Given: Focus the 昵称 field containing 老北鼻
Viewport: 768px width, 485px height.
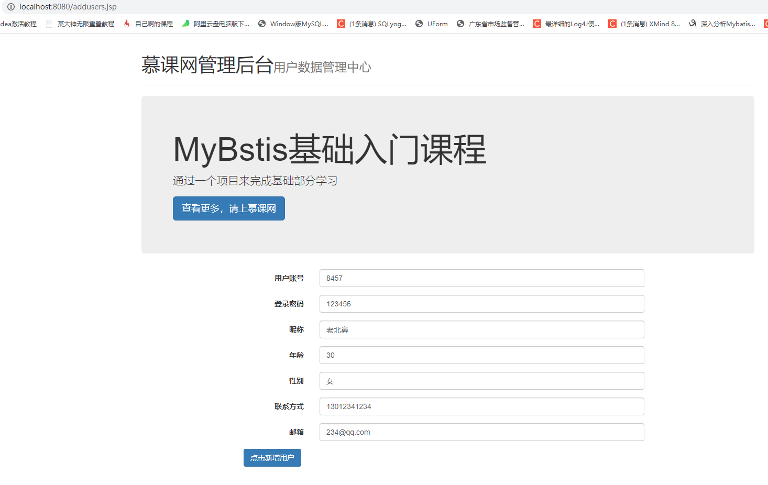Looking at the screenshot, I should (482, 329).
